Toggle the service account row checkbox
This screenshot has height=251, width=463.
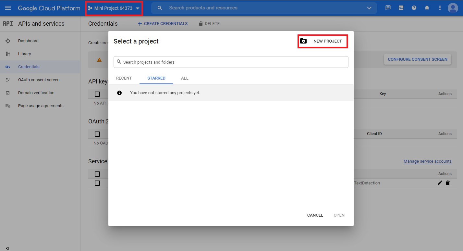coord(97,183)
